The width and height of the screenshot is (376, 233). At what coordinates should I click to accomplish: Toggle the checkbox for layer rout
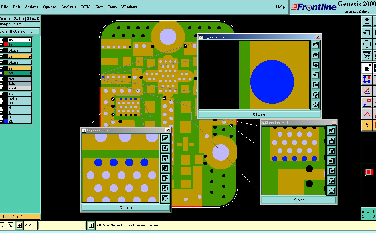[1, 88]
